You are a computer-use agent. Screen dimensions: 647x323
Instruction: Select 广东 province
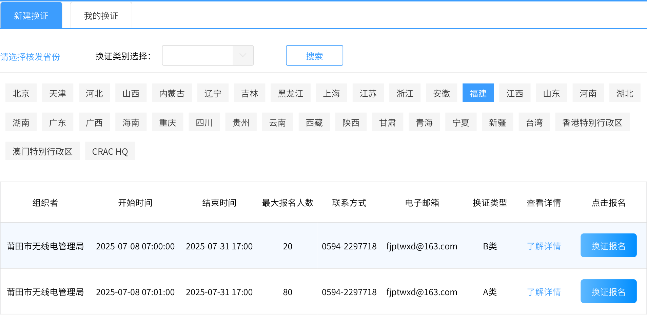[58, 122]
